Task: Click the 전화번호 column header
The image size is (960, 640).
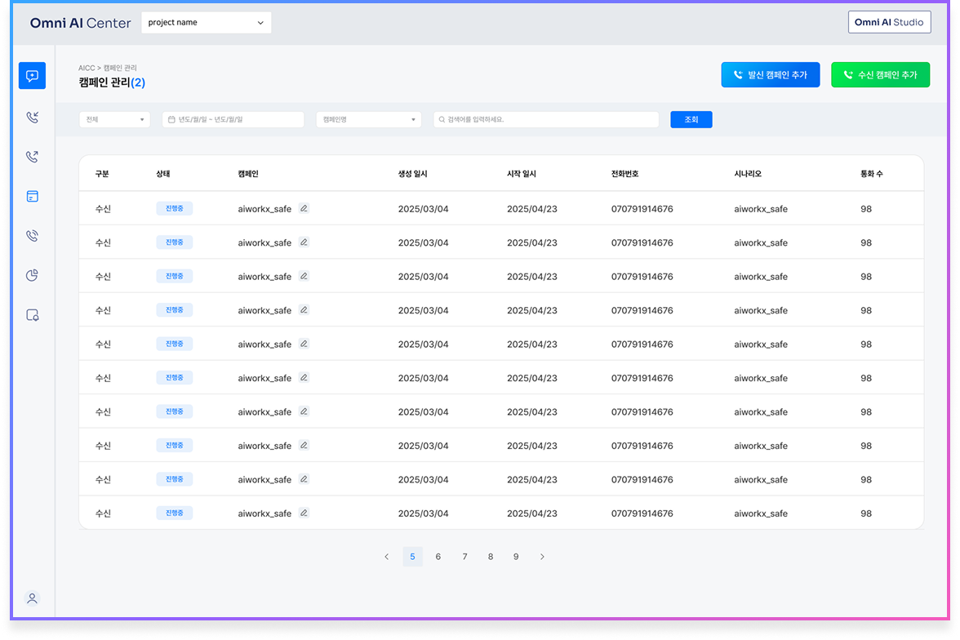Action: point(624,174)
